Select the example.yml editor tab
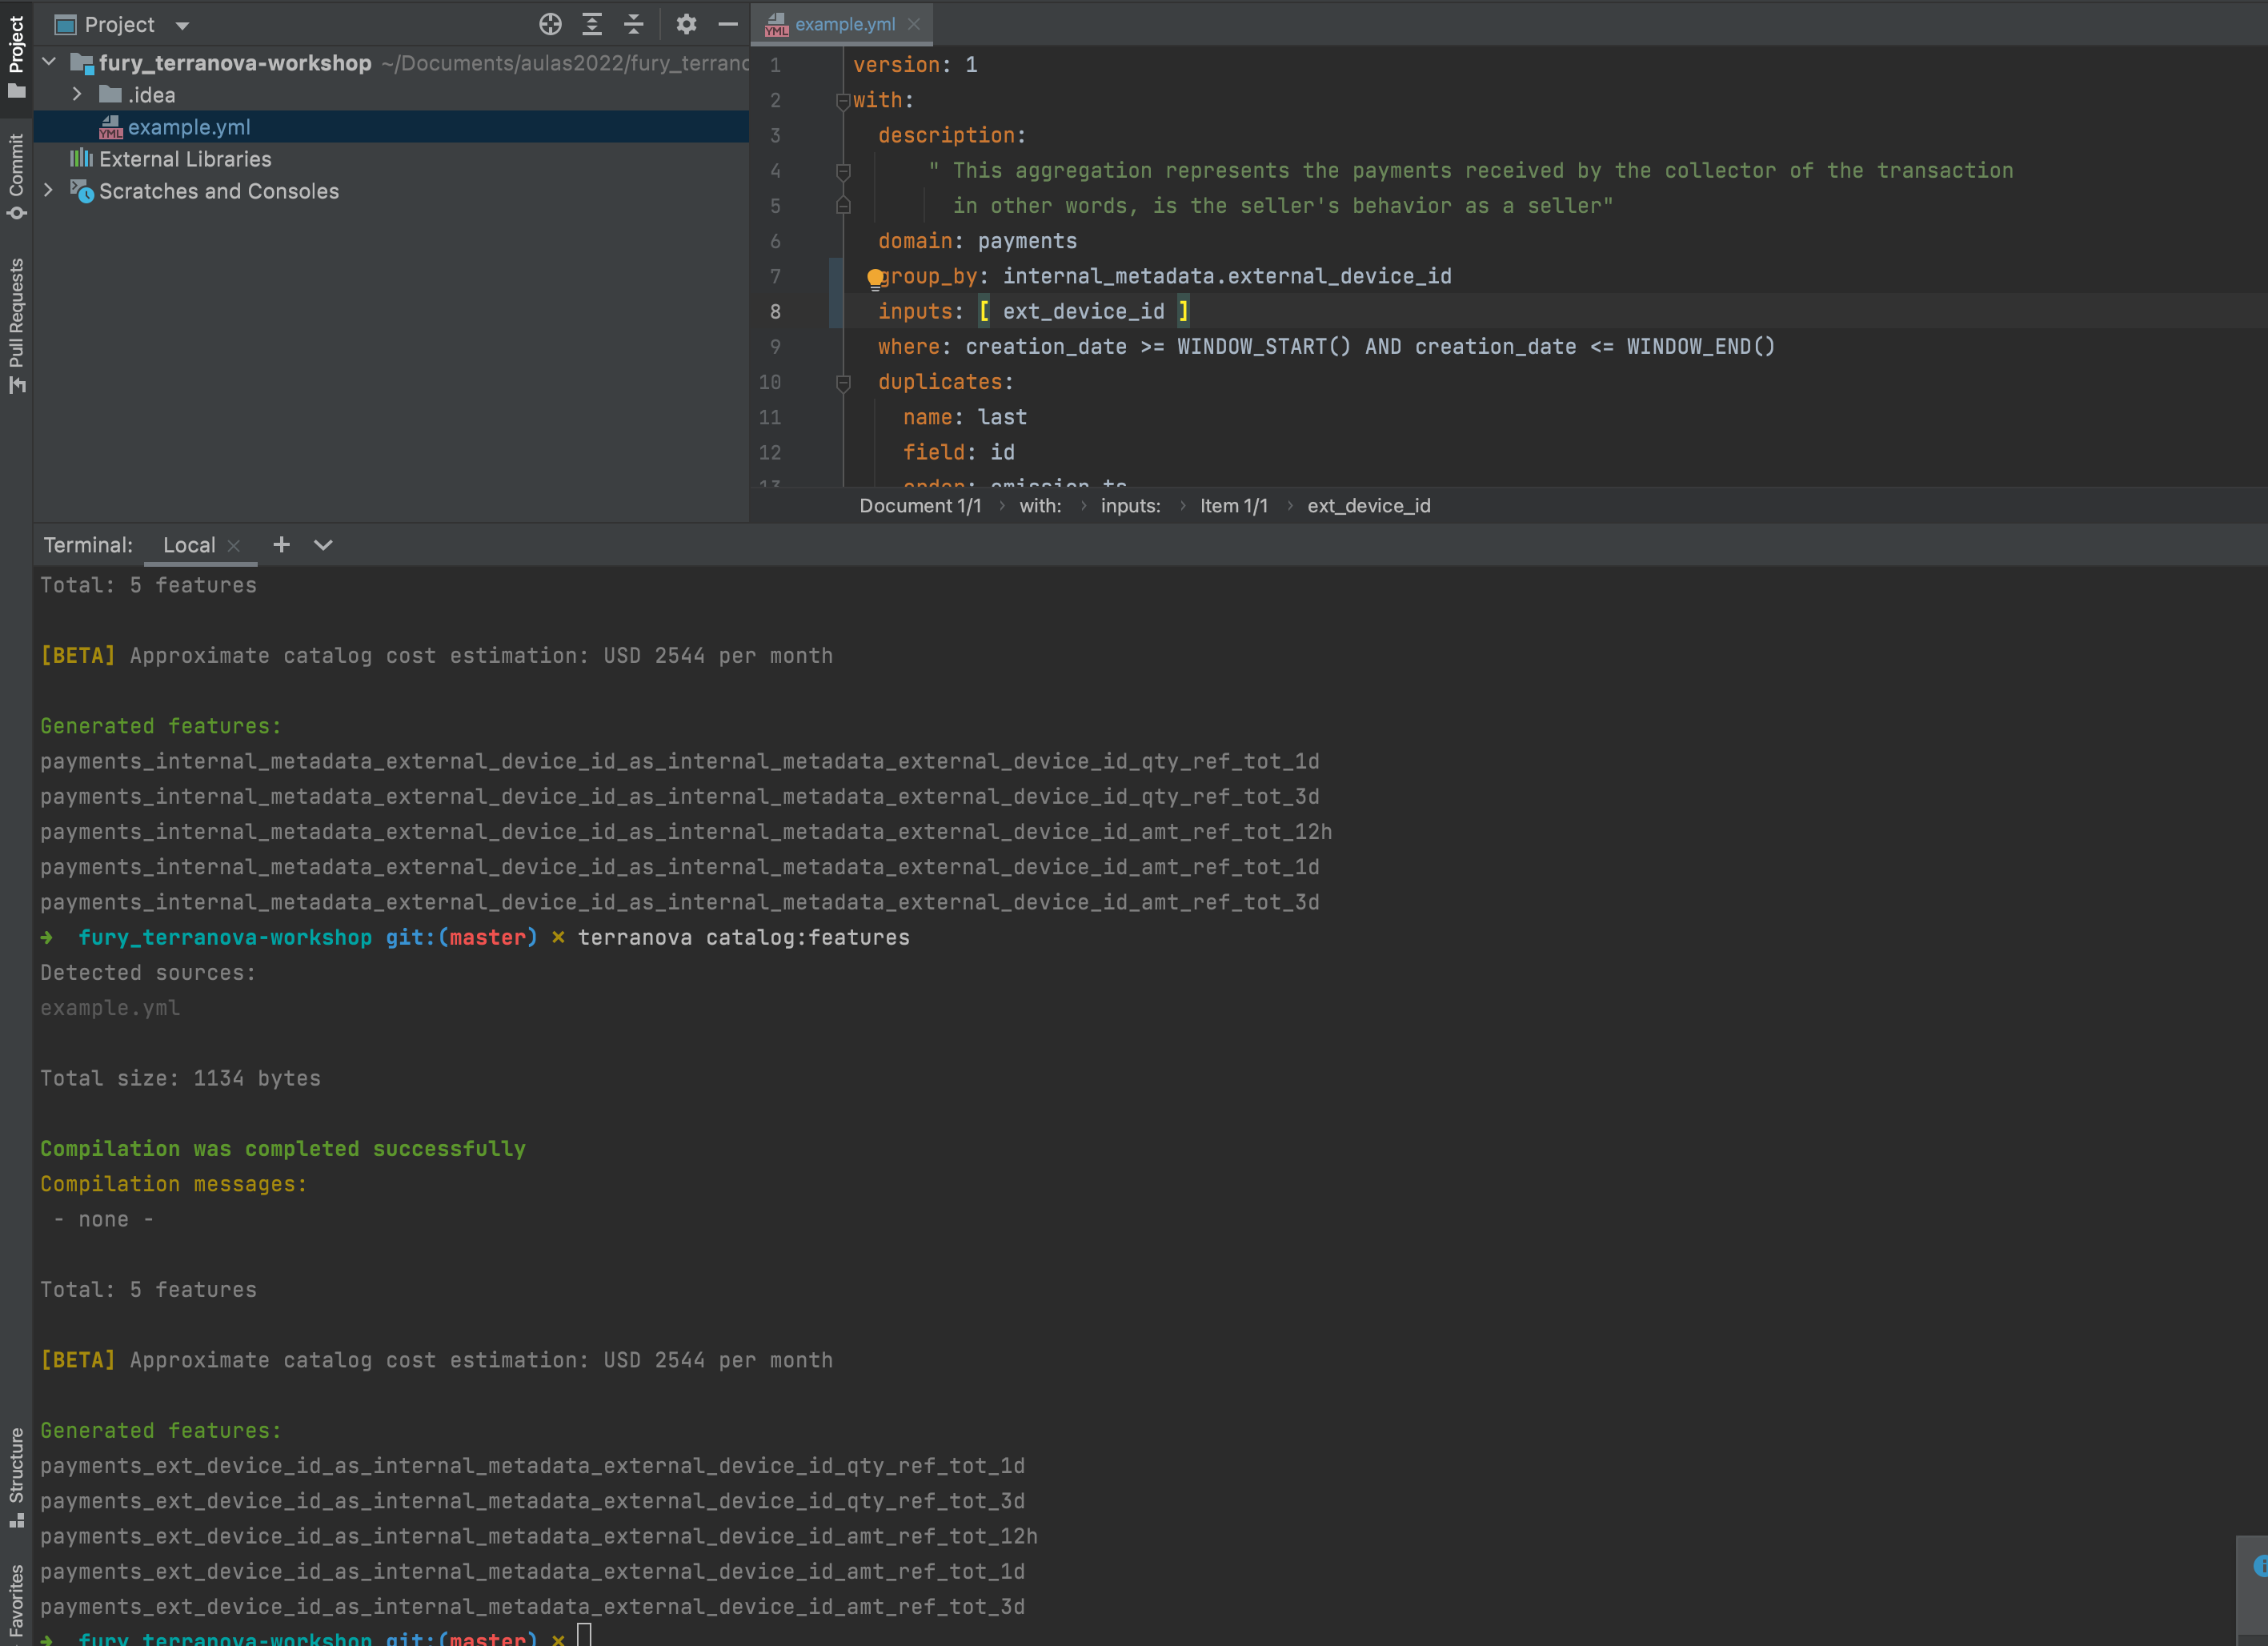Screen dimensions: 2268x1646 coord(843,24)
